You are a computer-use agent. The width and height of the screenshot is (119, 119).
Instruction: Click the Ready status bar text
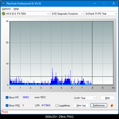5,112
